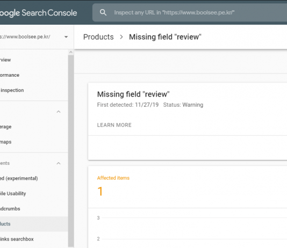Open the property selector dropdown arrow
This screenshot has width=287, height=248.
pyautogui.click(x=66, y=37)
